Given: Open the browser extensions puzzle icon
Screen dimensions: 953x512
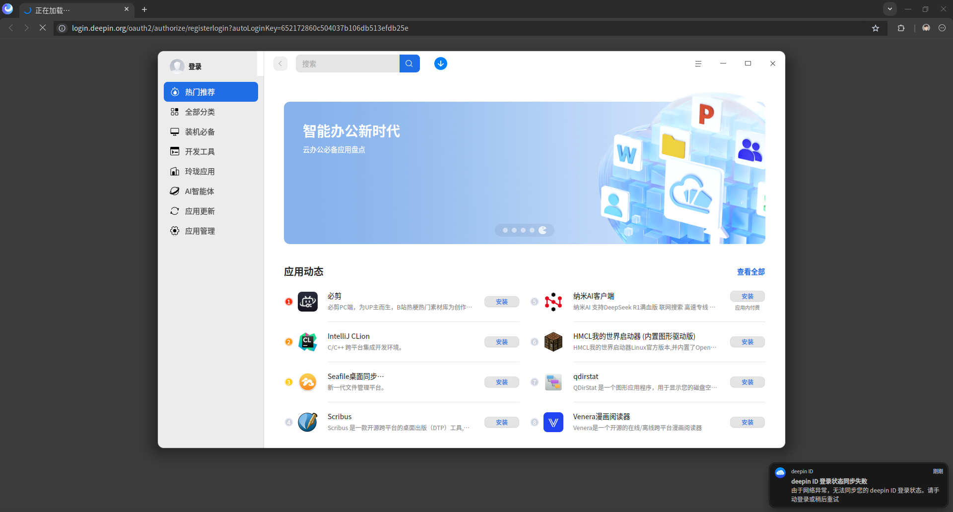Looking at the screenshot, I should (x=901, y=28).
